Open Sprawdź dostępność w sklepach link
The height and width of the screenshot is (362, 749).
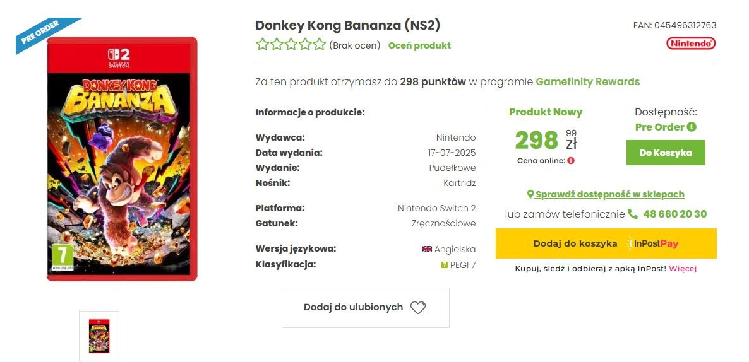(609, 195)
